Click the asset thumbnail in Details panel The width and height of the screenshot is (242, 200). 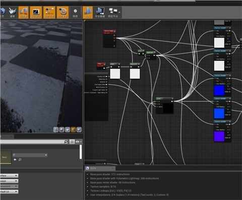tap(6, 157)
